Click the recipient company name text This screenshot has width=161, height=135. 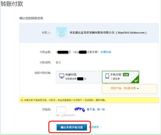click(x=108, y=33)
